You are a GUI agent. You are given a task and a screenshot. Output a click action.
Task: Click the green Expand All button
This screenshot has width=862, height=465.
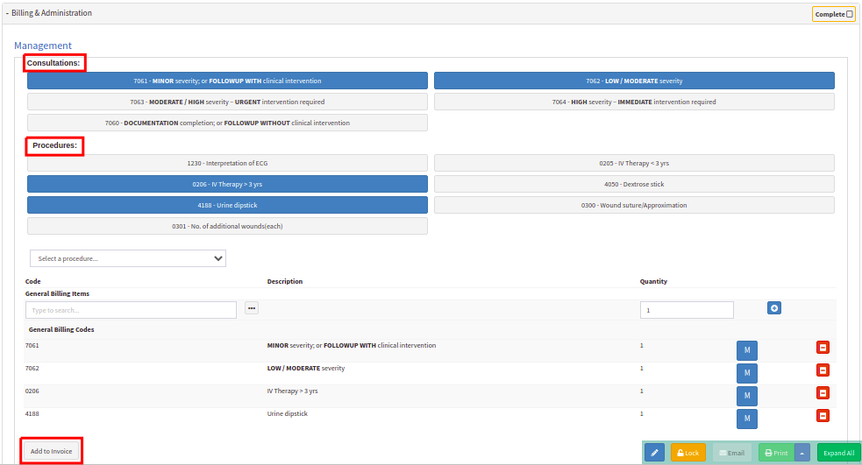point(838,453)
